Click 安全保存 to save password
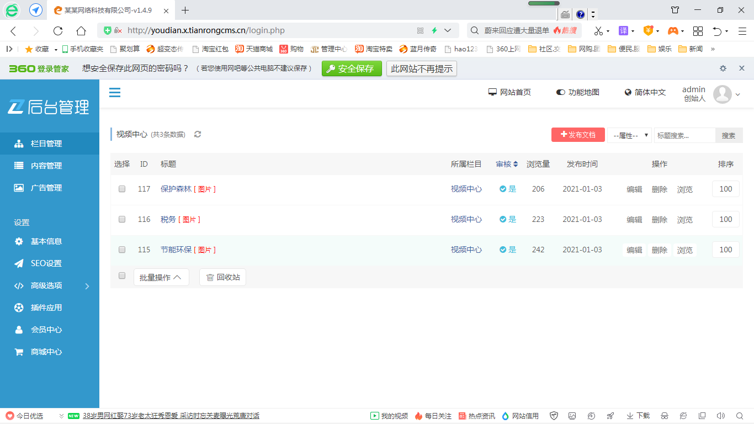Image resolution: width=754 pixels, height=424 pixels. pyautogui.click(x=352, y=68)
